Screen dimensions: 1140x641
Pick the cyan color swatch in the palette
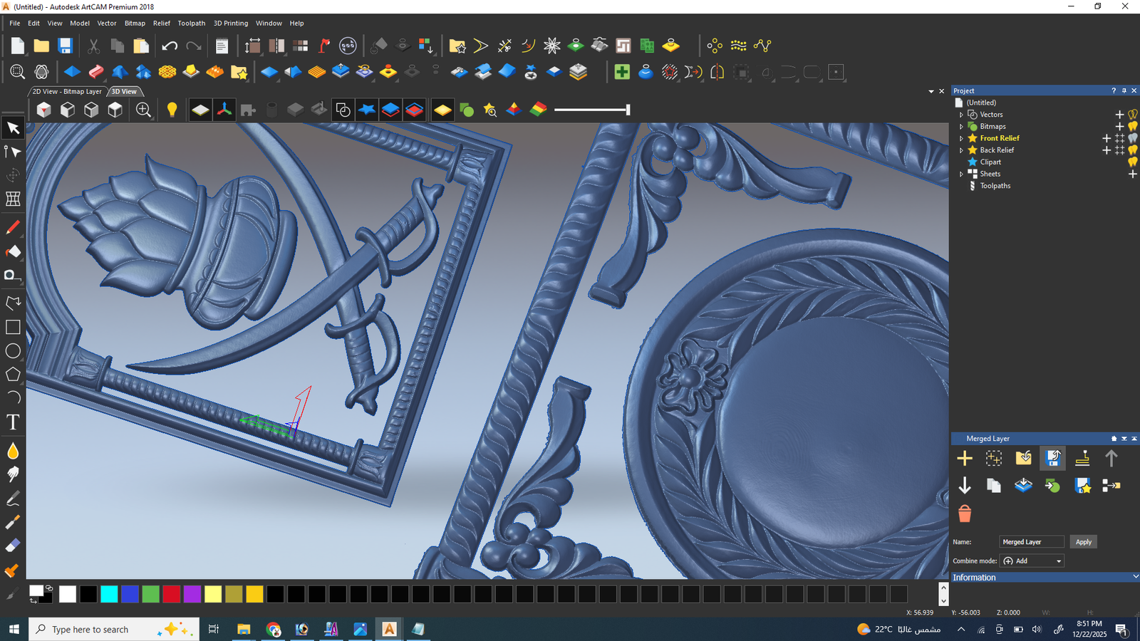tap(109, 593)
